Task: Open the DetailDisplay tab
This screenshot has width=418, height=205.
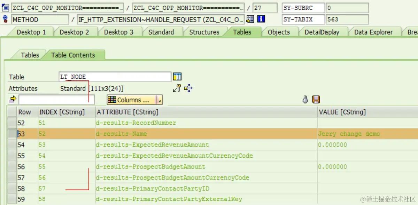Action: click(322, 32)
